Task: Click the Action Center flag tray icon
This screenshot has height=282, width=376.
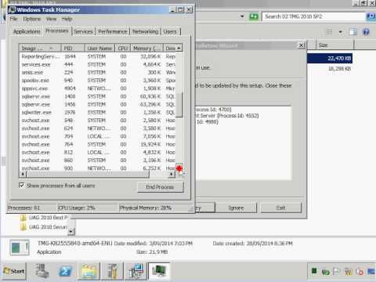Action: (337, 272)
